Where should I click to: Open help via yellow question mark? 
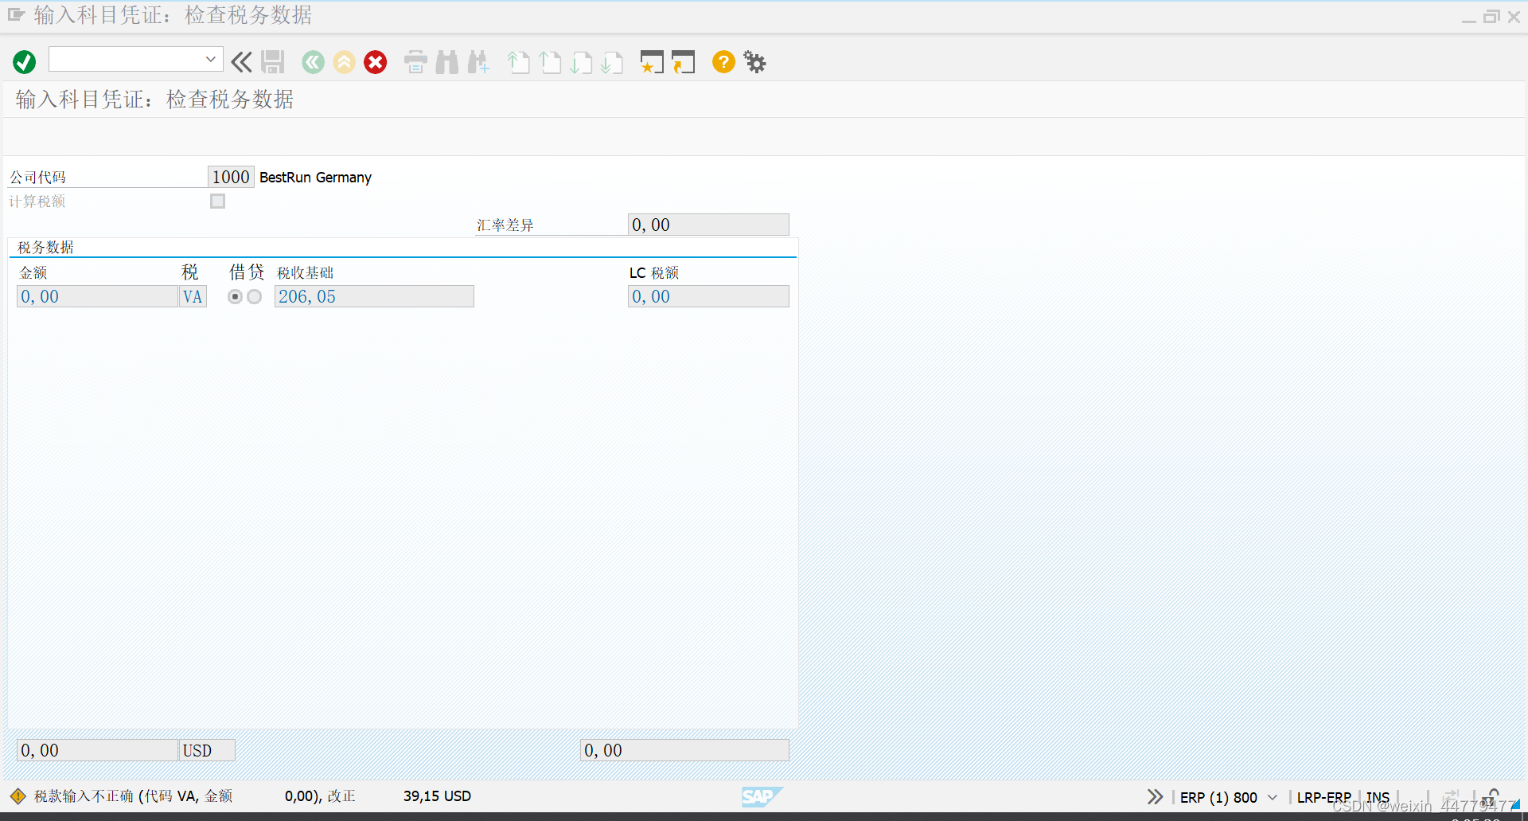click(x=723, y=62)
